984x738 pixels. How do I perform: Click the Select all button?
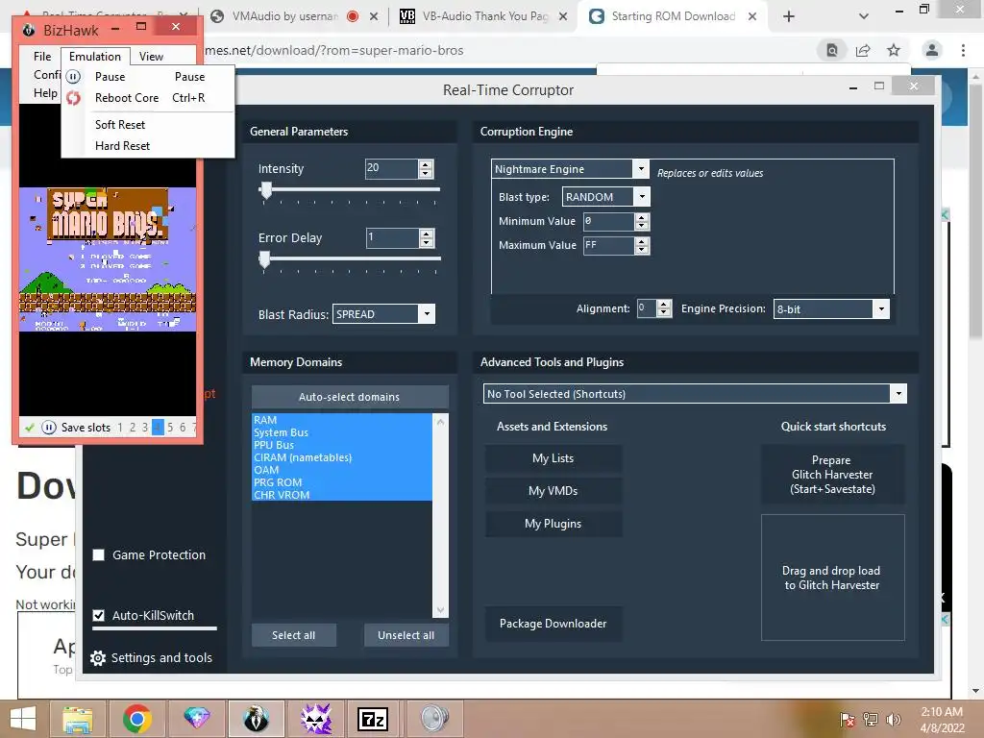pos(294,635)
